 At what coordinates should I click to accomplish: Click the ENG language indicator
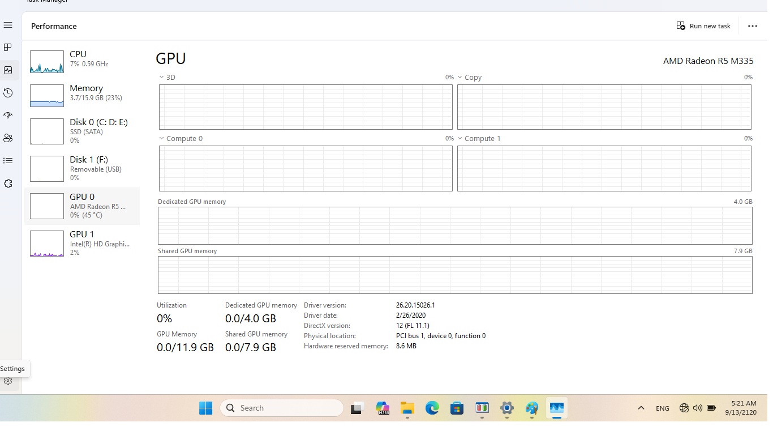663,408
